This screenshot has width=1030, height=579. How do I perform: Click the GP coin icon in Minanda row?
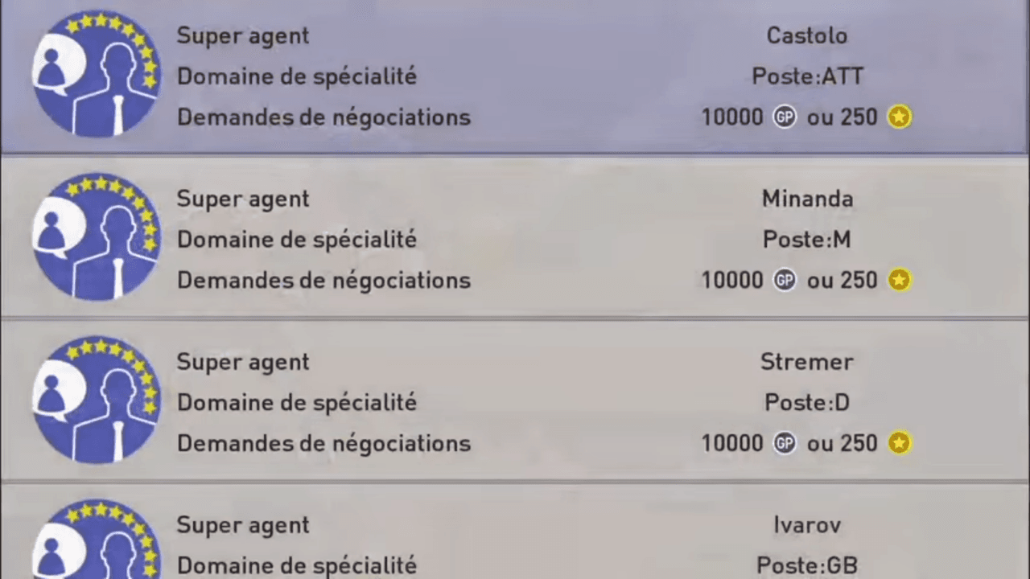tap(784, 280)
